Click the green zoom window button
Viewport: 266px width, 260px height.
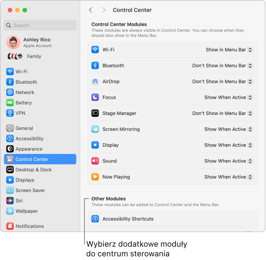click(25, 10)
